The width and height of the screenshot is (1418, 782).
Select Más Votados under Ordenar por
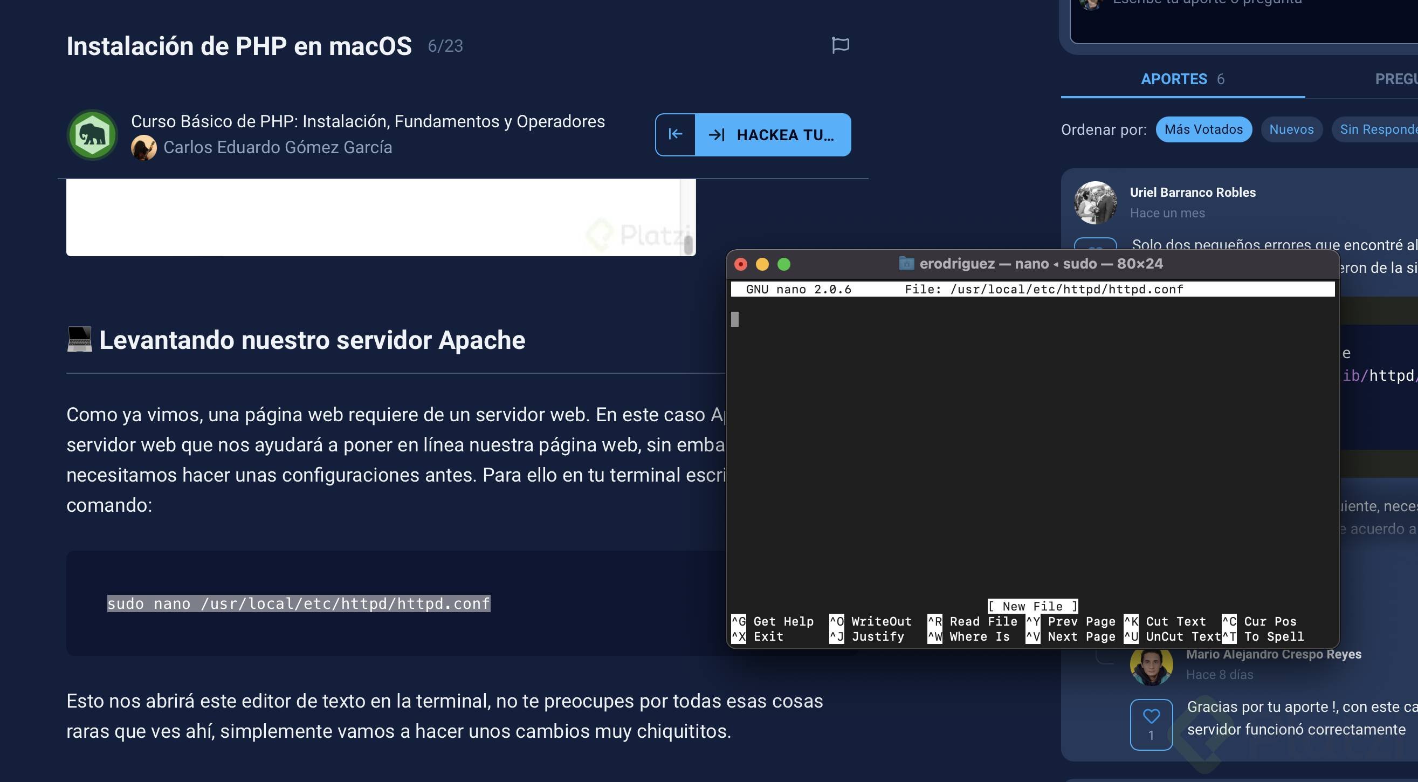pyautogui.click(x=1203, y=129)
